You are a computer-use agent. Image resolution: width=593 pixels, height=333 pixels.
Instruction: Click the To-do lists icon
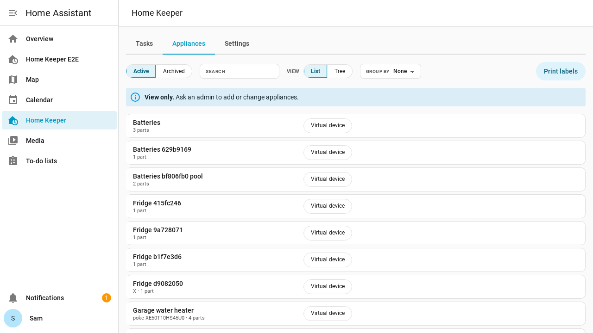tap(13, 161)
